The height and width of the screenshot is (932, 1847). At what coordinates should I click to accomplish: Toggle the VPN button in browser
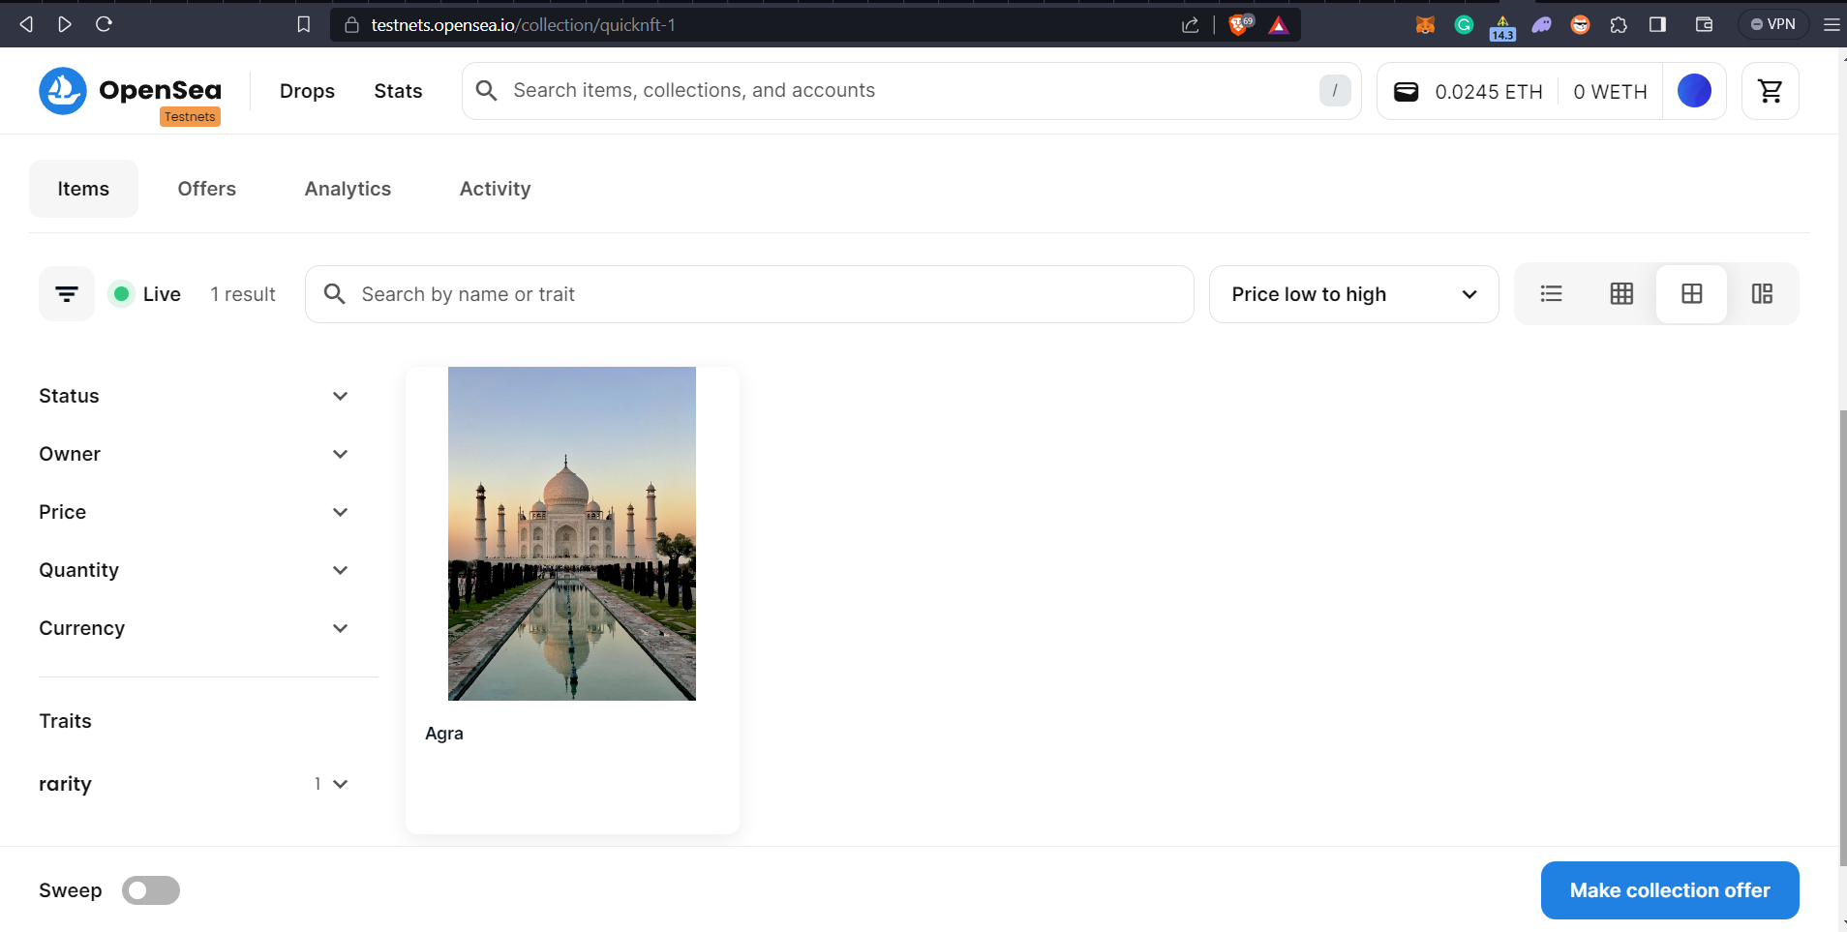click(1772, 24)
